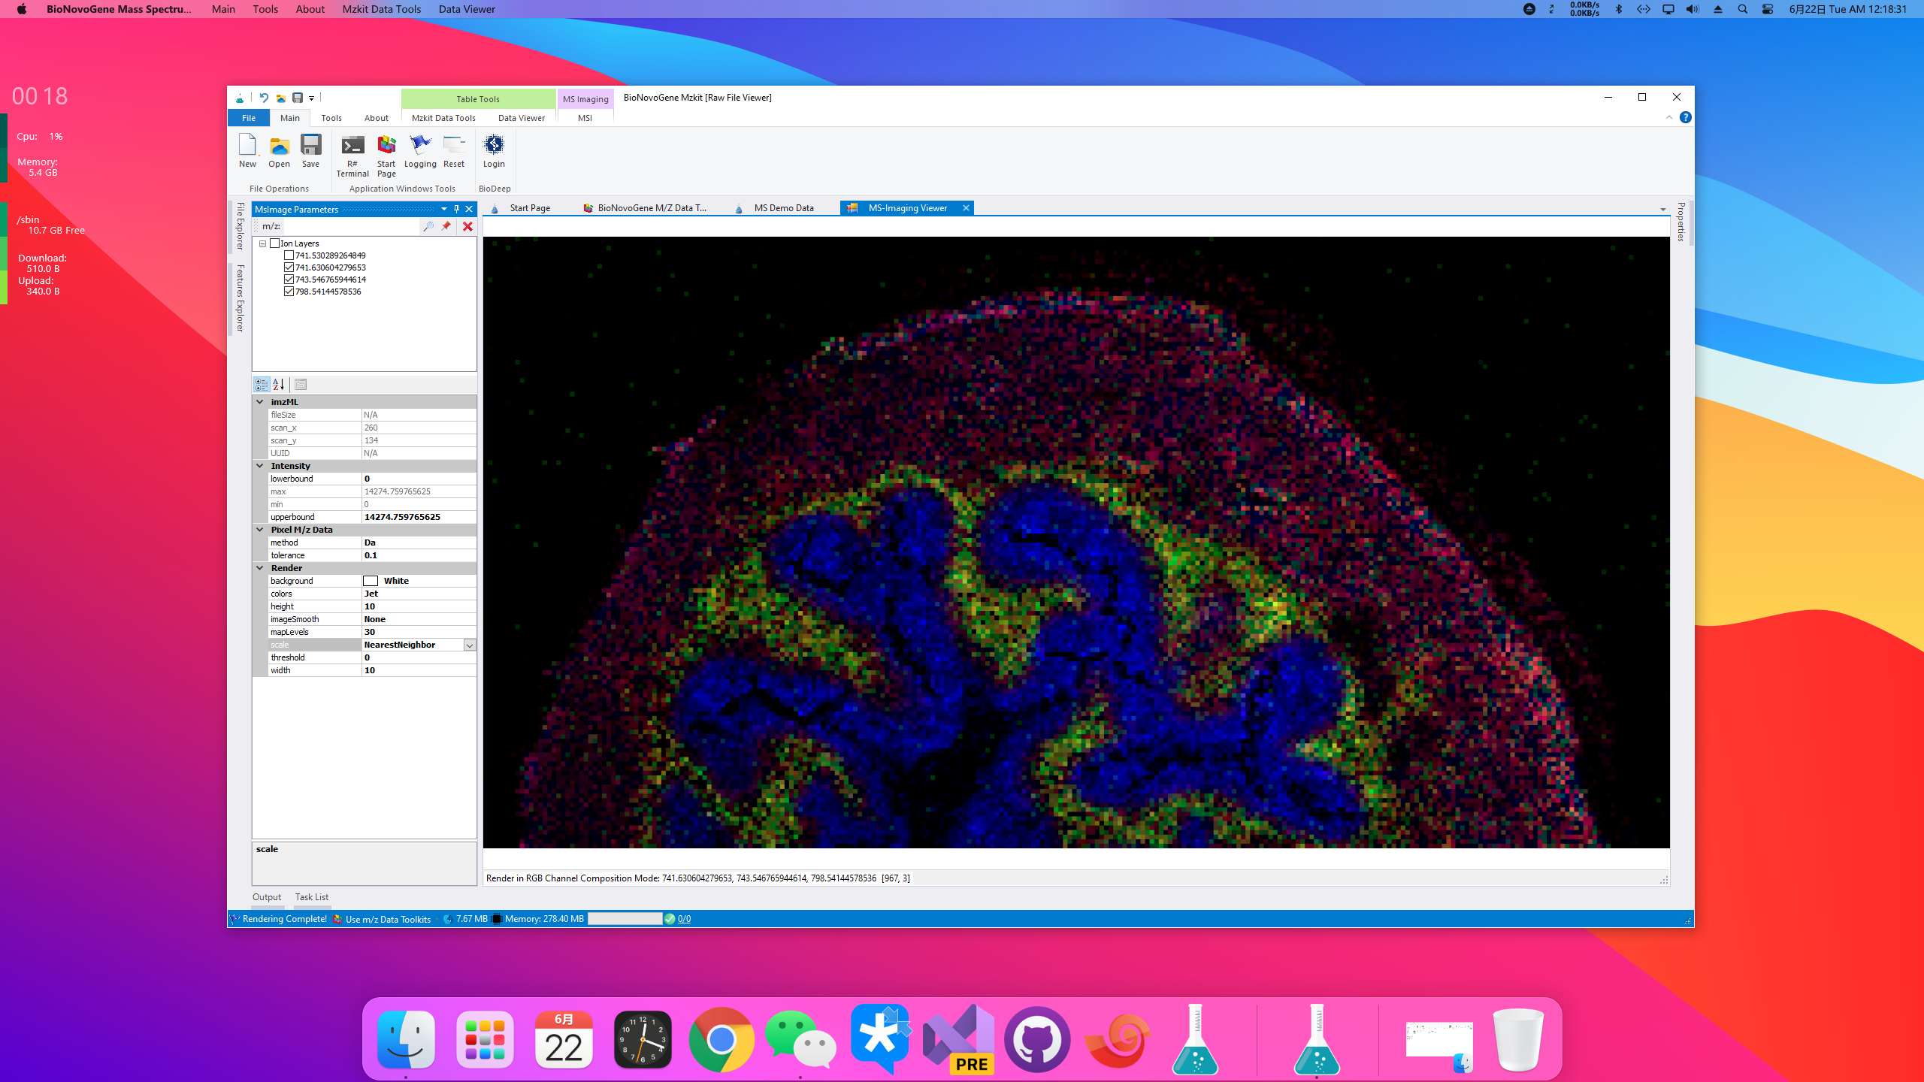The image size is (1924, 1082).
Task: Click the Use m/z Data Toolkits link
Action: point(388,919)
